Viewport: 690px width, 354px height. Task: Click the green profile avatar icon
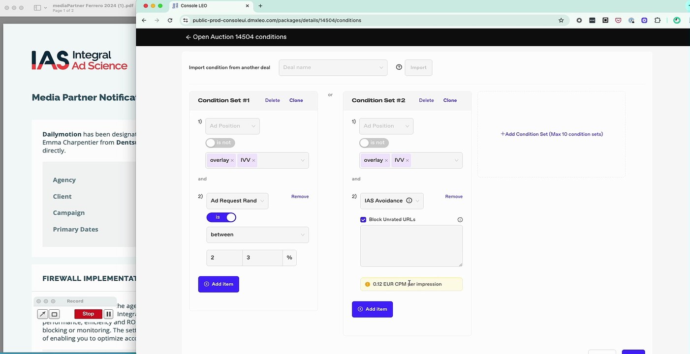[x=677, y=20]
